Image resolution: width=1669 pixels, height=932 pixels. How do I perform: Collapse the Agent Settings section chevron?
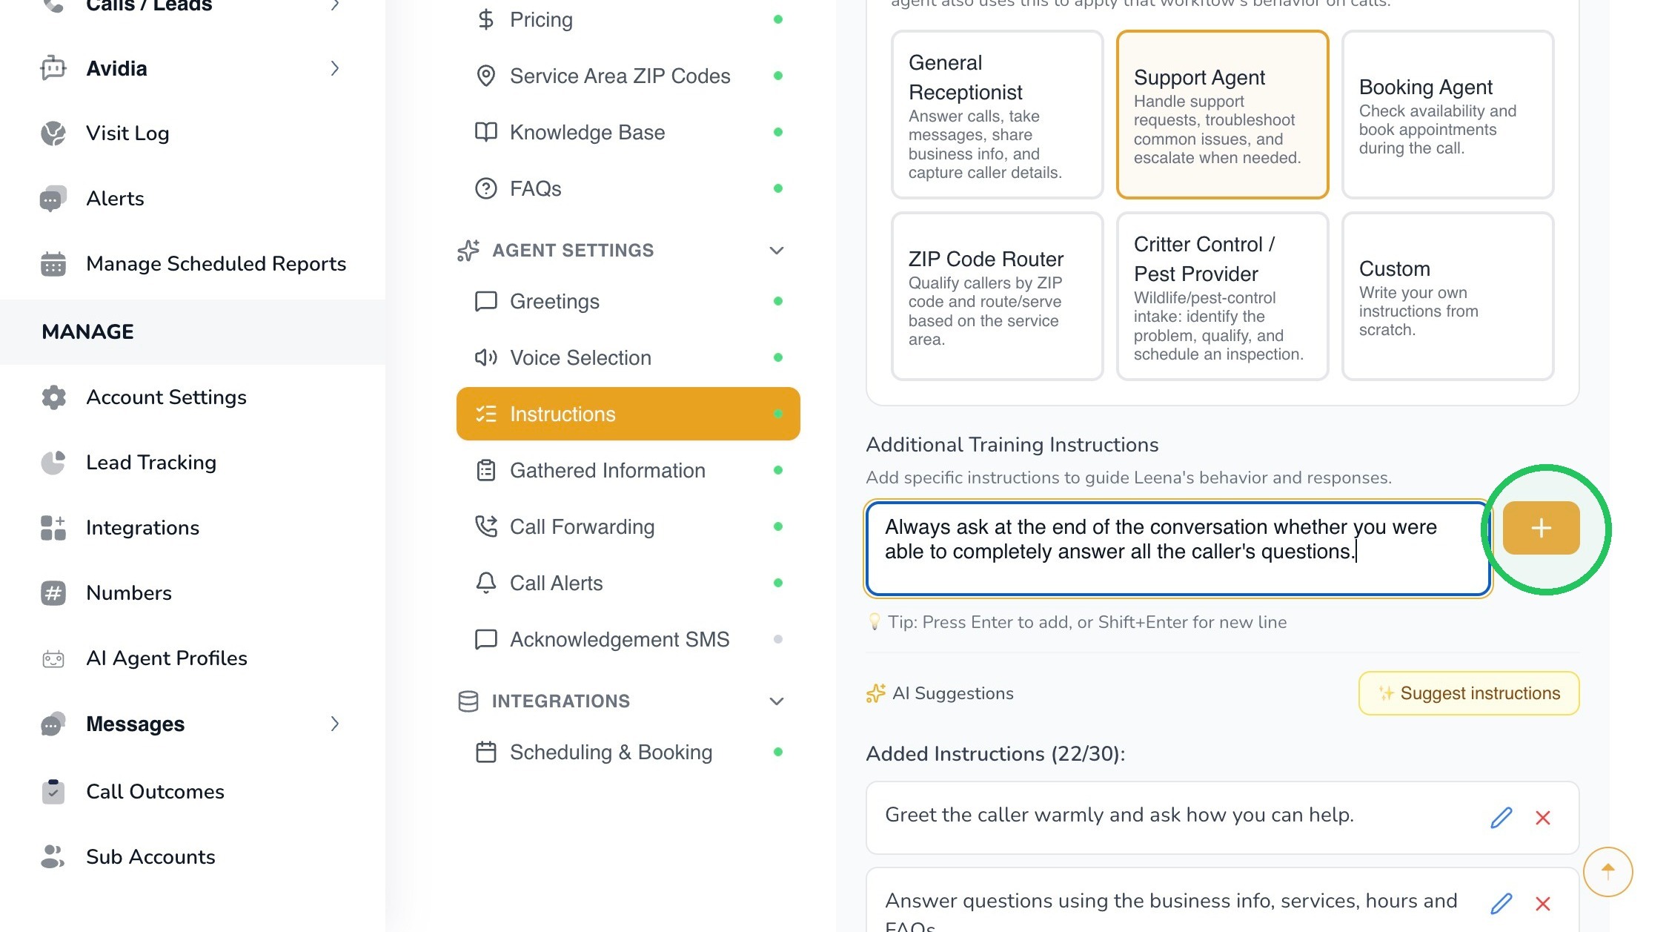pos(776,251)
